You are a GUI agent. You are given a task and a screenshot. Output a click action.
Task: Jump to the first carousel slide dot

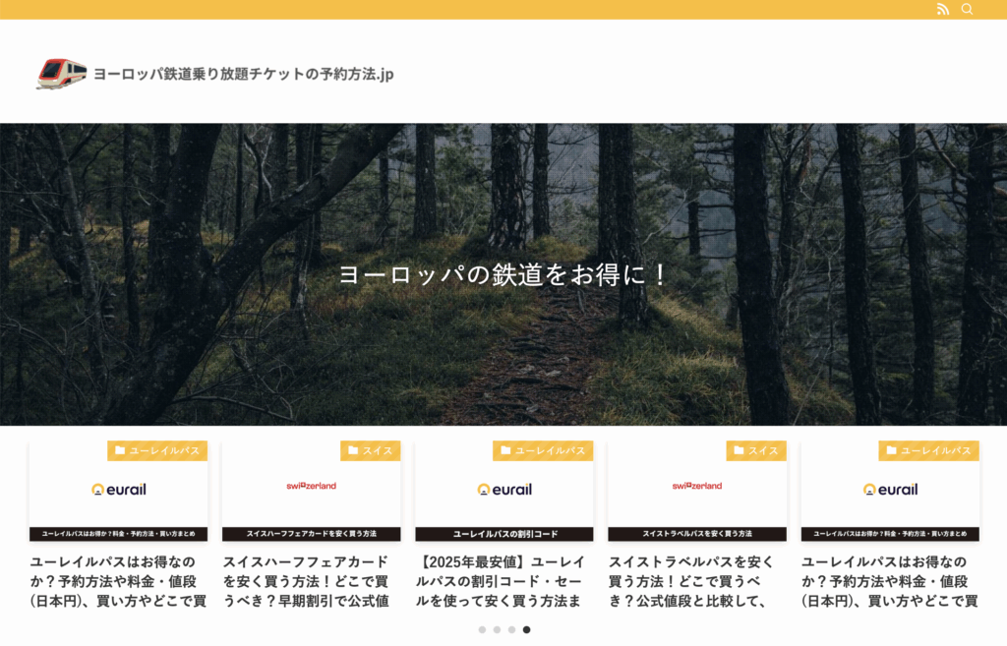[482, 630]
